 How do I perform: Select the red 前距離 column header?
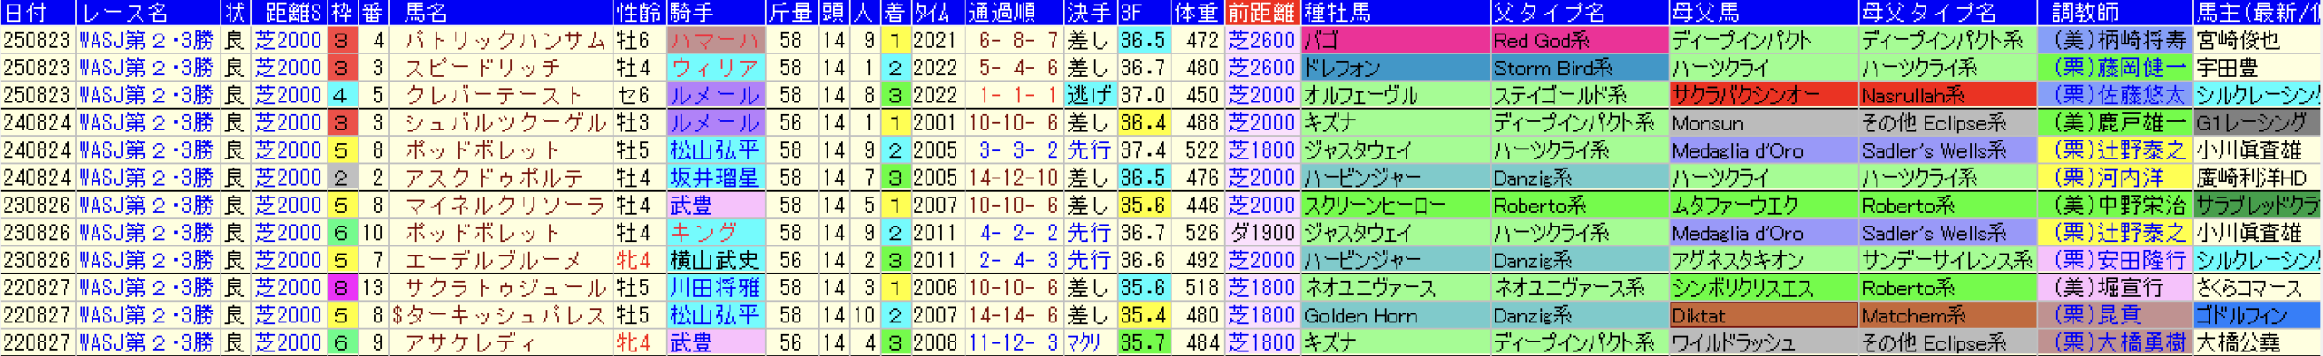[1260, 13]
